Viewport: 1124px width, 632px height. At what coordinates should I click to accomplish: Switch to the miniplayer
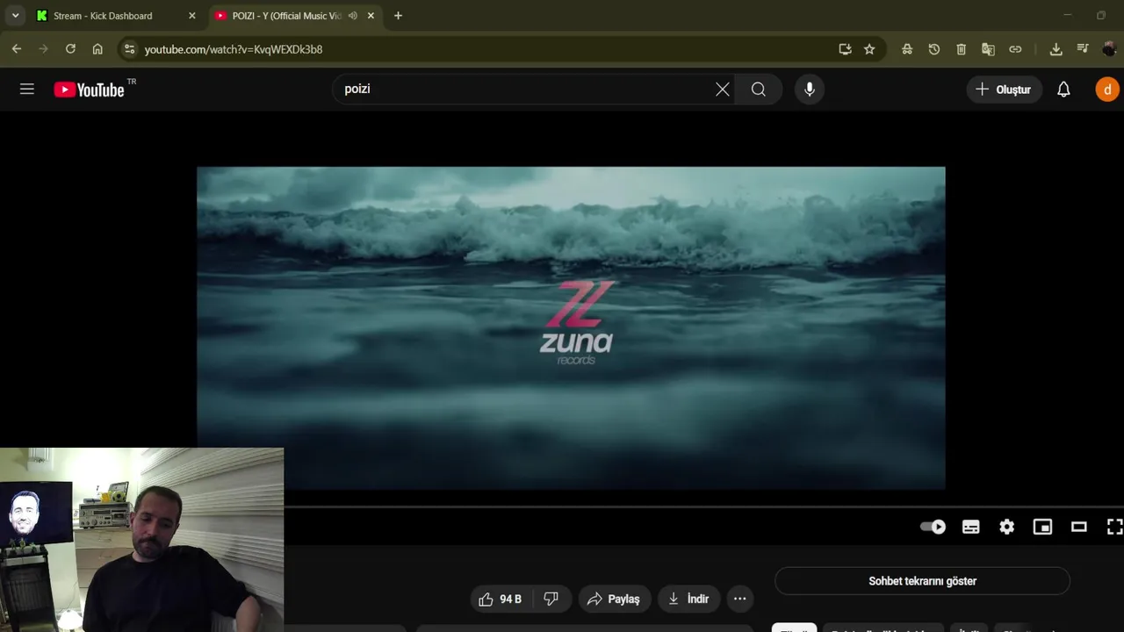coord(1042,527)
